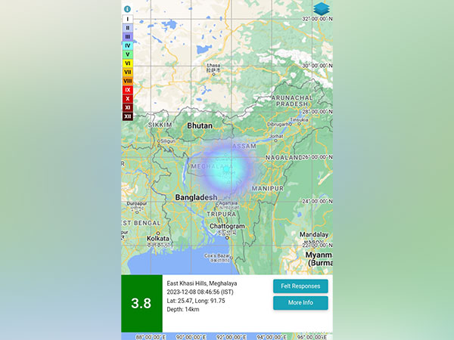The width and height of the screenshot is (454, 340).
Task: Open More Info for this earthquake
Action: click(300, 303)
